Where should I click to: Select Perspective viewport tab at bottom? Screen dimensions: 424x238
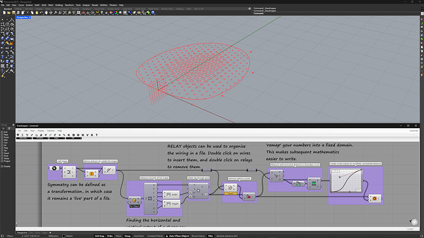[x=22, y=232]
